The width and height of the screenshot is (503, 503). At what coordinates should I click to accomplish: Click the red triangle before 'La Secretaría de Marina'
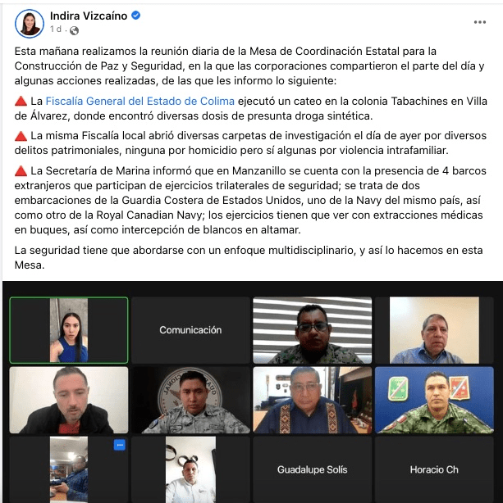tap(21, 171)
